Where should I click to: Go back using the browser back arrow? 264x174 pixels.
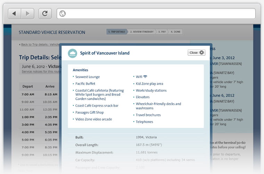point(15,14)
